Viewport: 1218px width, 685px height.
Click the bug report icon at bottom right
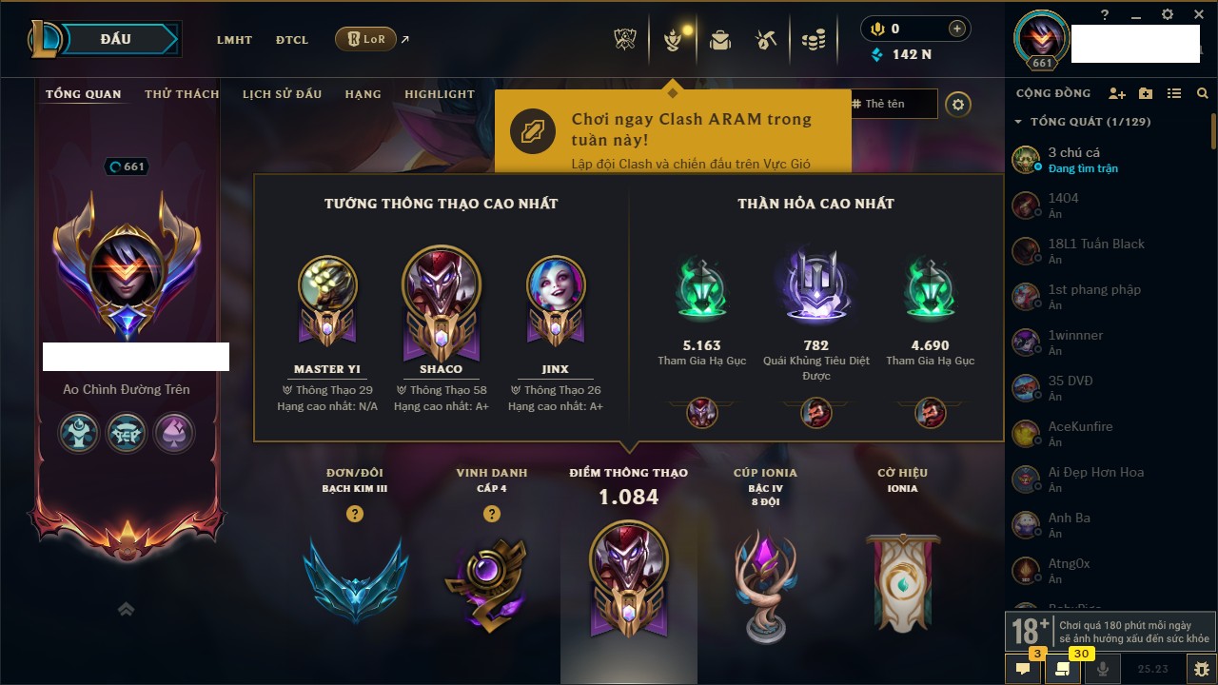(1201, 669)
